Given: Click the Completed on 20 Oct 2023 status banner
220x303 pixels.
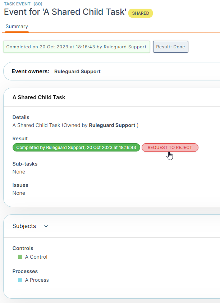Looking at the screenshot, I should pyautogui.click(x=77, y=47).
